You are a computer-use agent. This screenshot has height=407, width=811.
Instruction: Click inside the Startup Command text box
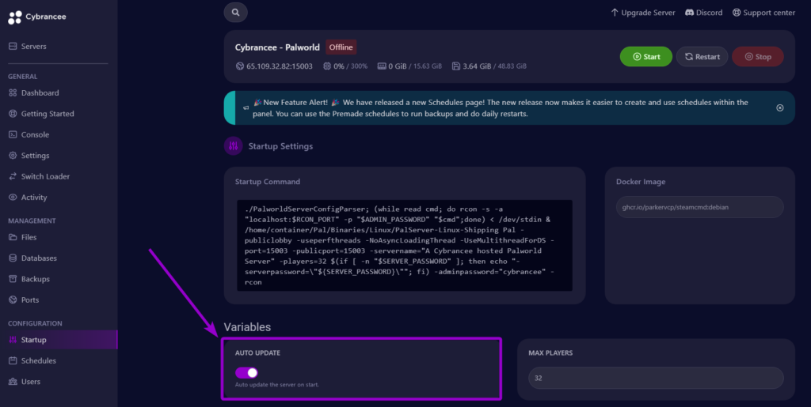click(x=405, y=246)
